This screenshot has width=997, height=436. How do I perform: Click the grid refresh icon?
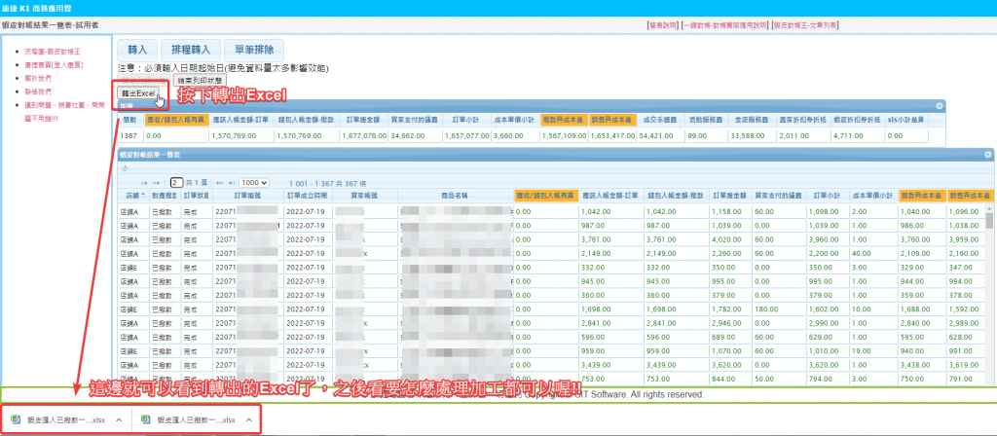coord(124,168)
